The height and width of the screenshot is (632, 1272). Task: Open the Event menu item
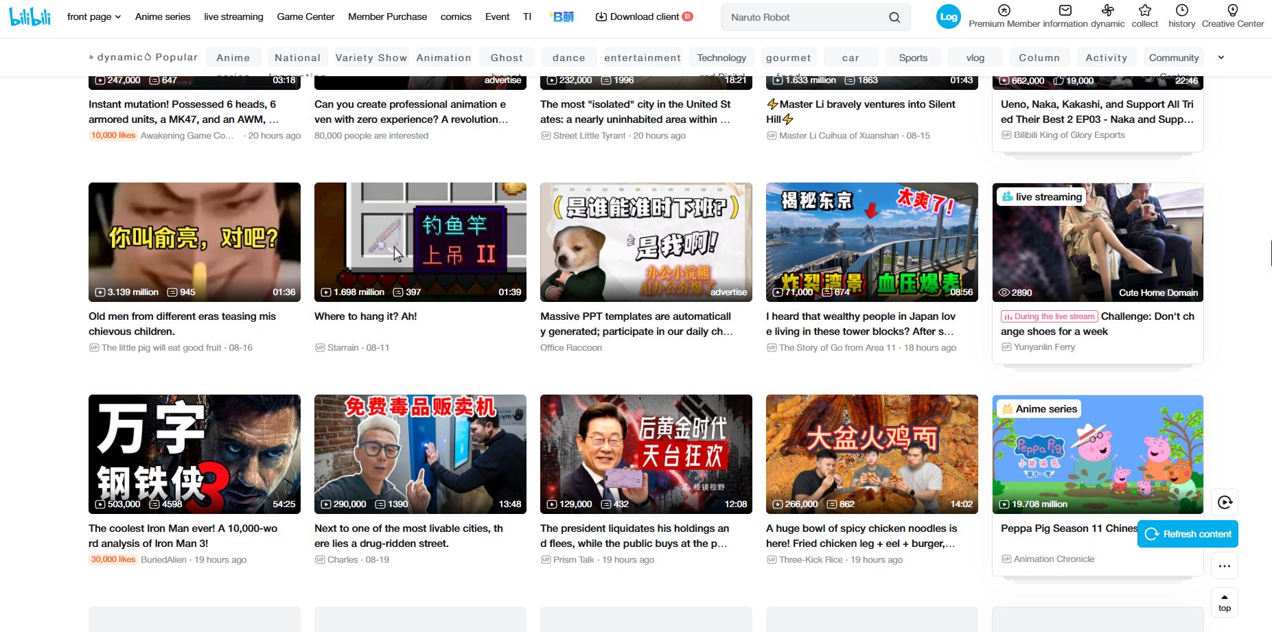click(x=497, y=16)
